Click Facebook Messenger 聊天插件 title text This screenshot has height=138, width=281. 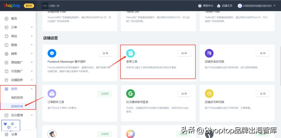click(67, 61)
